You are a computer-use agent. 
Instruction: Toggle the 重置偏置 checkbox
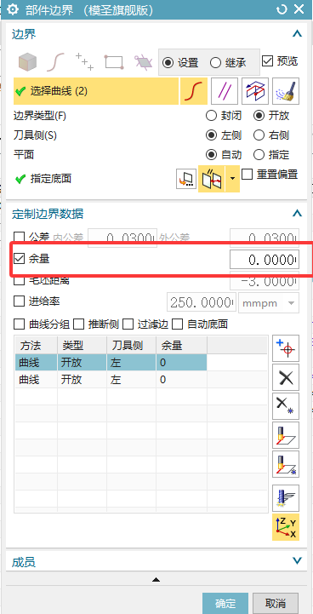coord(247,175)
